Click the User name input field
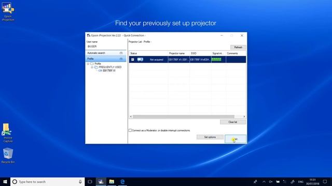Viewport: 332px width, 186px height. pyautogui.click(x=106, y=47)
